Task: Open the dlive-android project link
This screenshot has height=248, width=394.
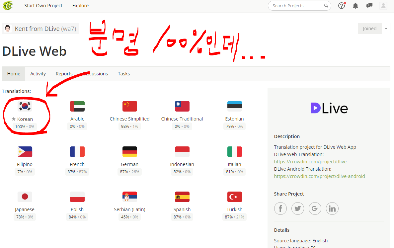Action: tap(319, 176)
